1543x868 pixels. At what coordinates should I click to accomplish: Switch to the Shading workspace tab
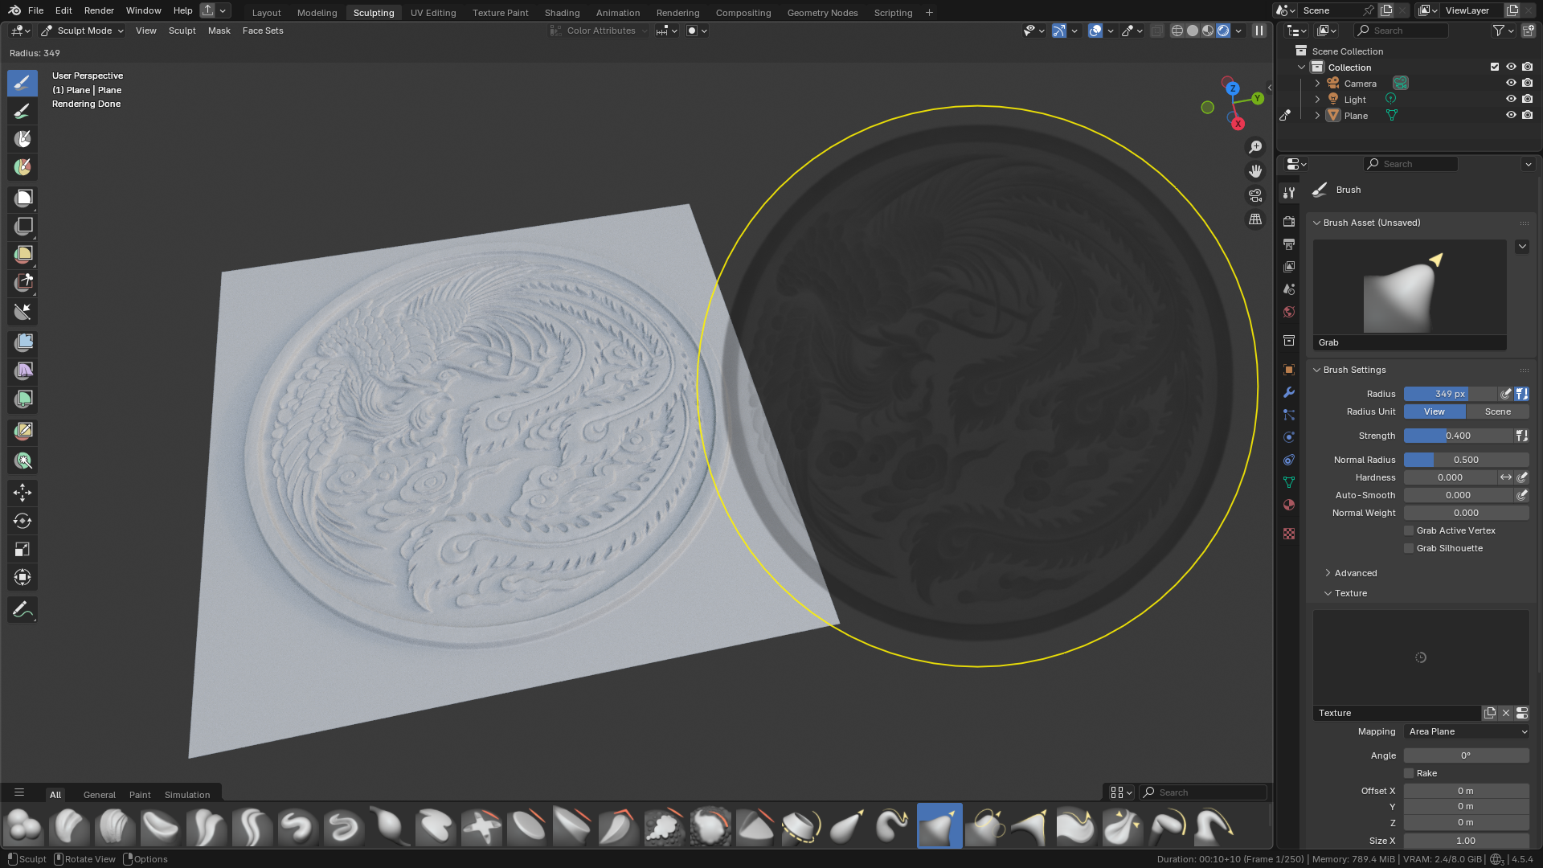[562, 13]
